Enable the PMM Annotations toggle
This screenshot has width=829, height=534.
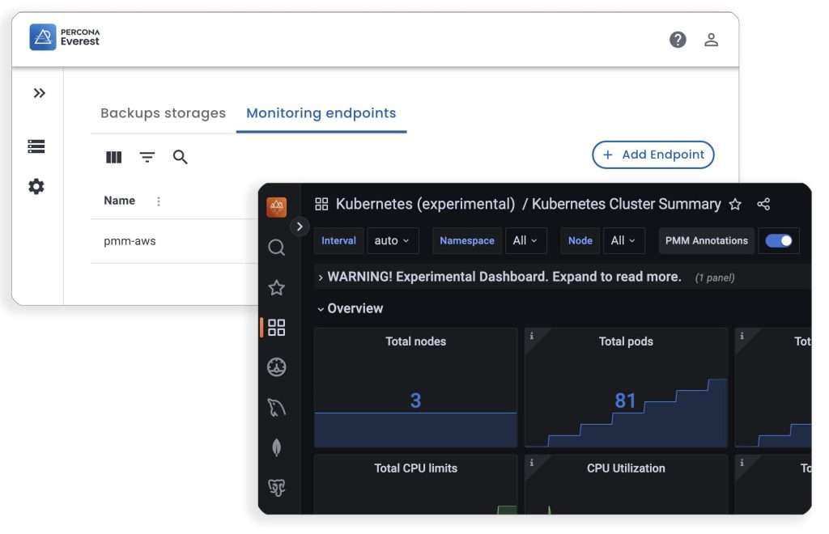tap(779, 240)
